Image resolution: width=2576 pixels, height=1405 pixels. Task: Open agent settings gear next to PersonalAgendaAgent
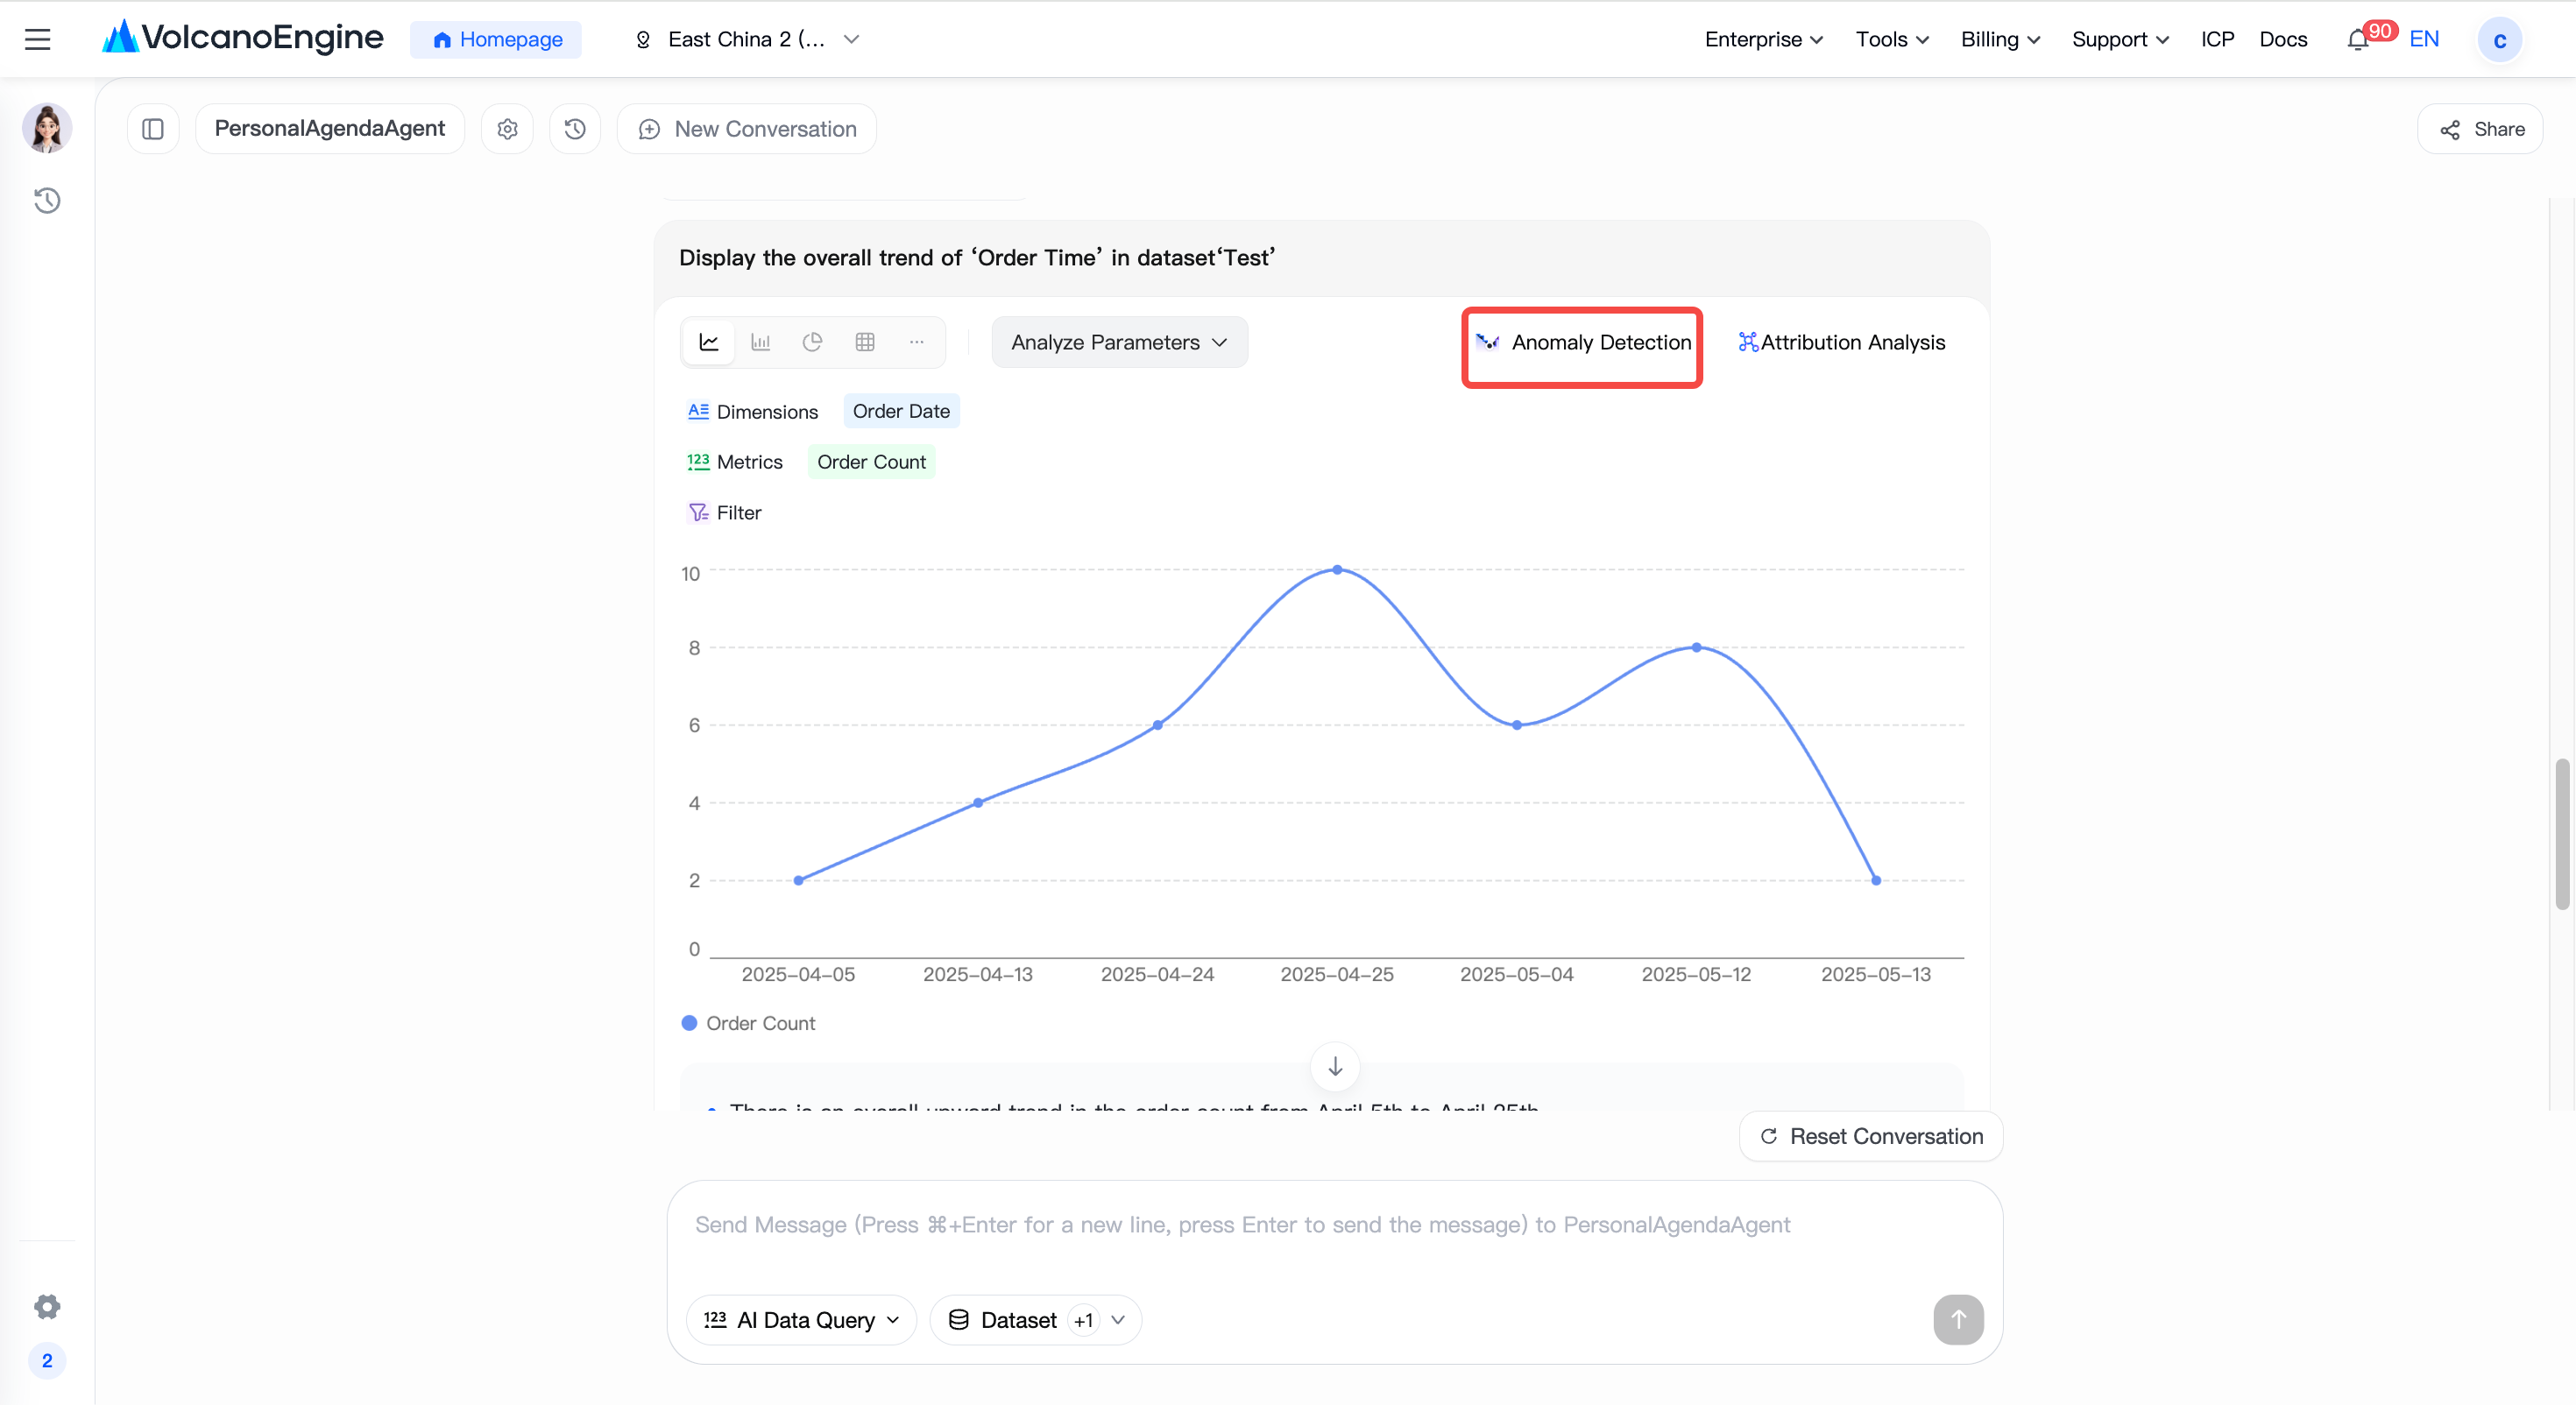(507, 129)
